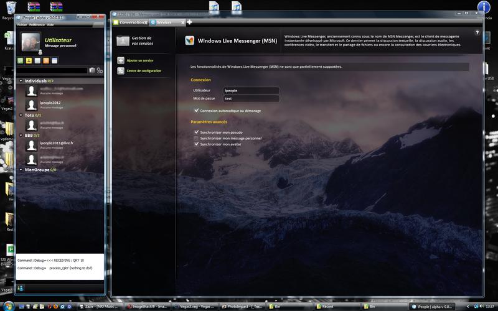This screenshot has width=498, height=311.
Task: Click the Firefox quick launch icon
Action: pos(55,307)
